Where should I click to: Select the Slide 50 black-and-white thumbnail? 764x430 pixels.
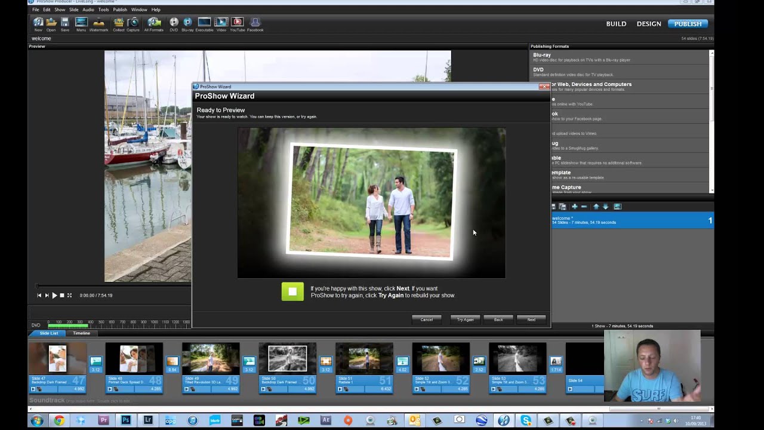pyautogui.click(x=288, y=358)
